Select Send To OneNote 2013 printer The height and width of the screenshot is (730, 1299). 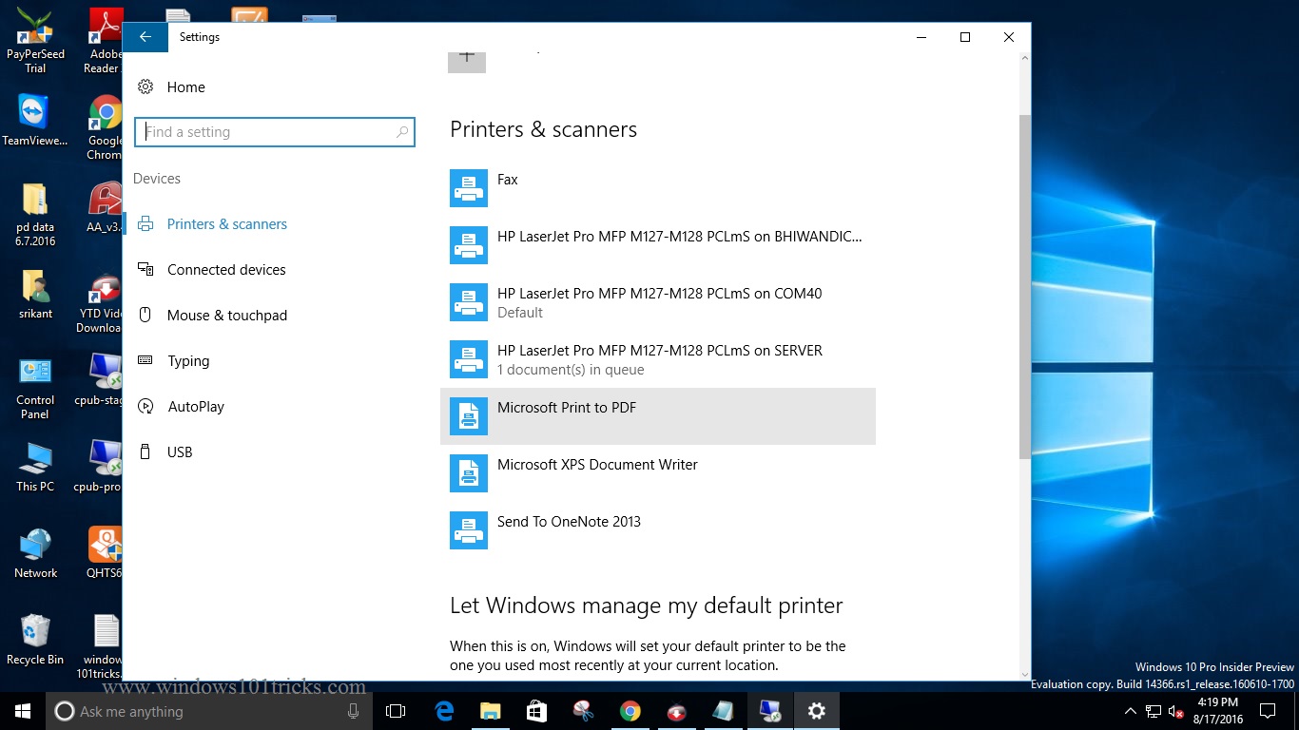tap(658, 530)
